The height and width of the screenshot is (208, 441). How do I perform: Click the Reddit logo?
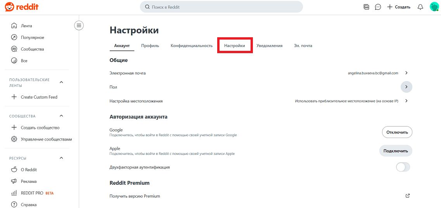[21, 7]
